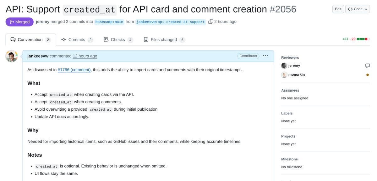Click the purple Merged status badge
This screenshot has width=377, height=181.
19,22
